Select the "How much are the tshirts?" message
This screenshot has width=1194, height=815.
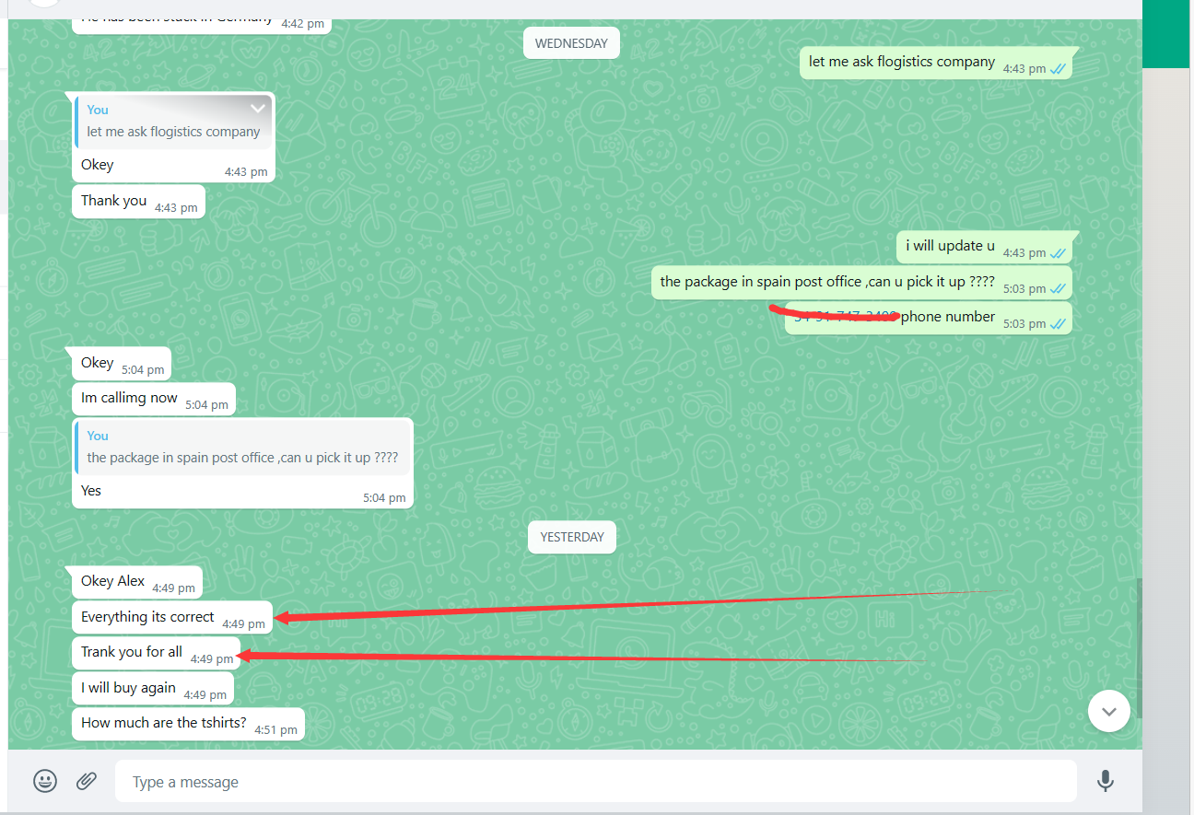click(x=164, y=723)
